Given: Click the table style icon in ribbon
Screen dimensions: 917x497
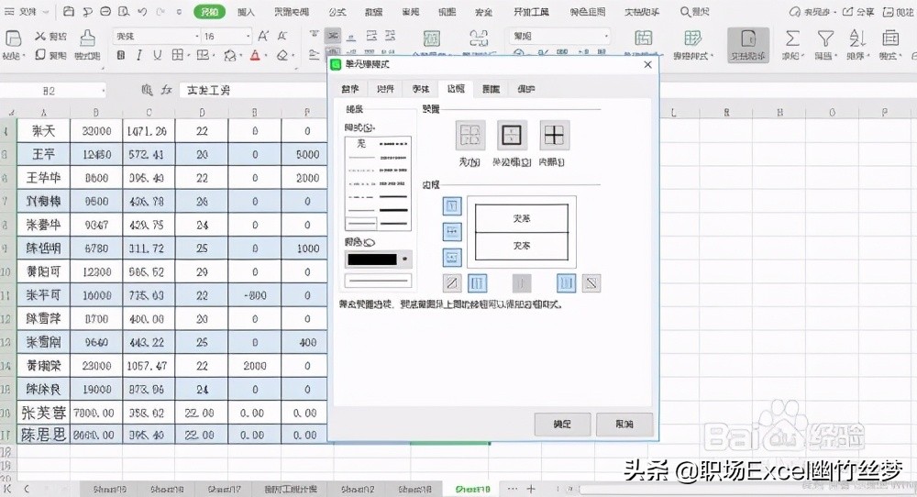Looking at the screenshot, I should pos(692,39).
